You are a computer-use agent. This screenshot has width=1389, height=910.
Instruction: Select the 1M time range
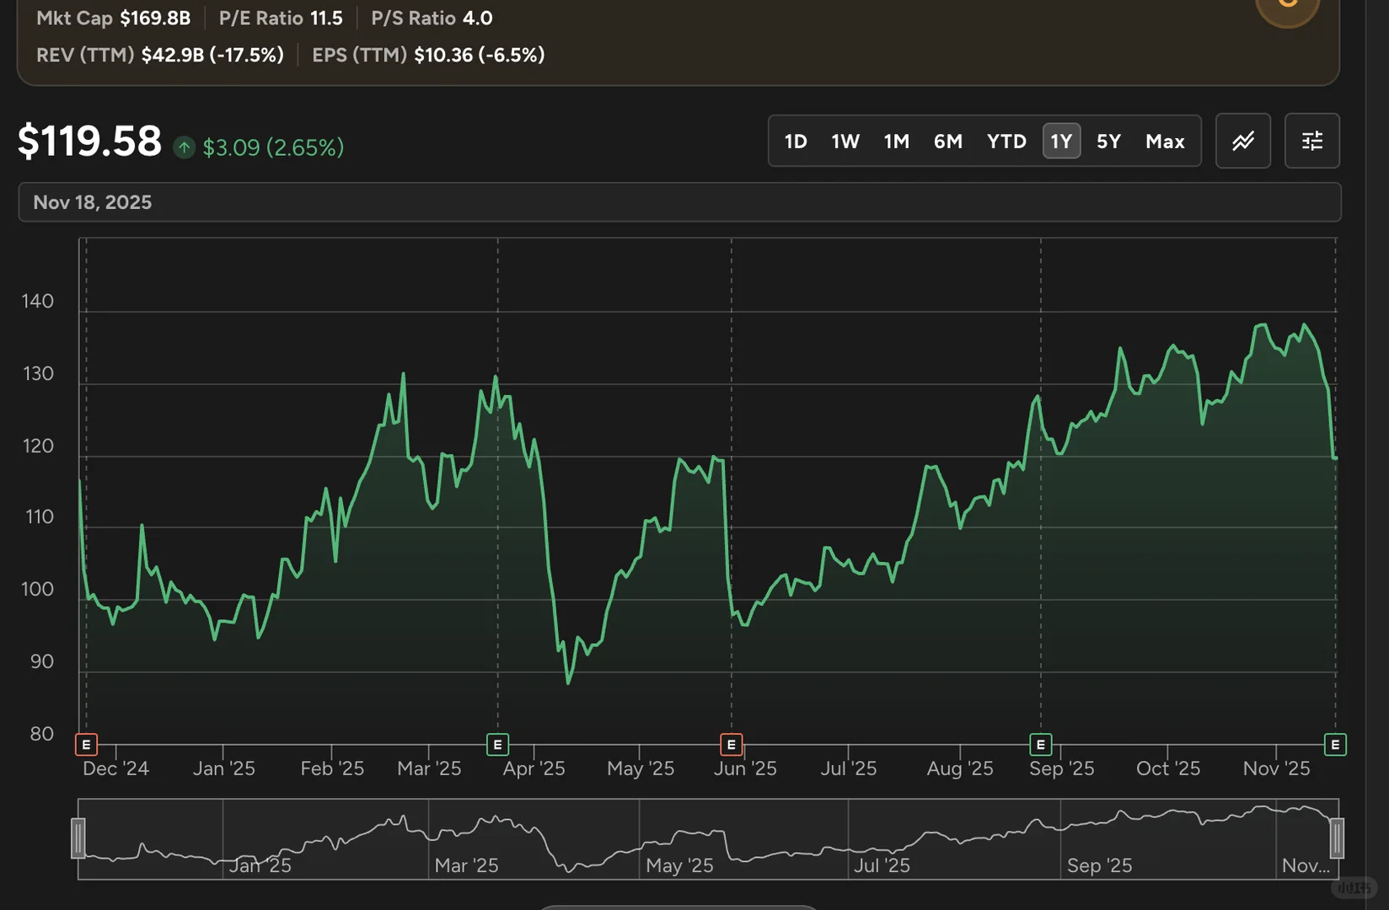(x=897, y=142)
